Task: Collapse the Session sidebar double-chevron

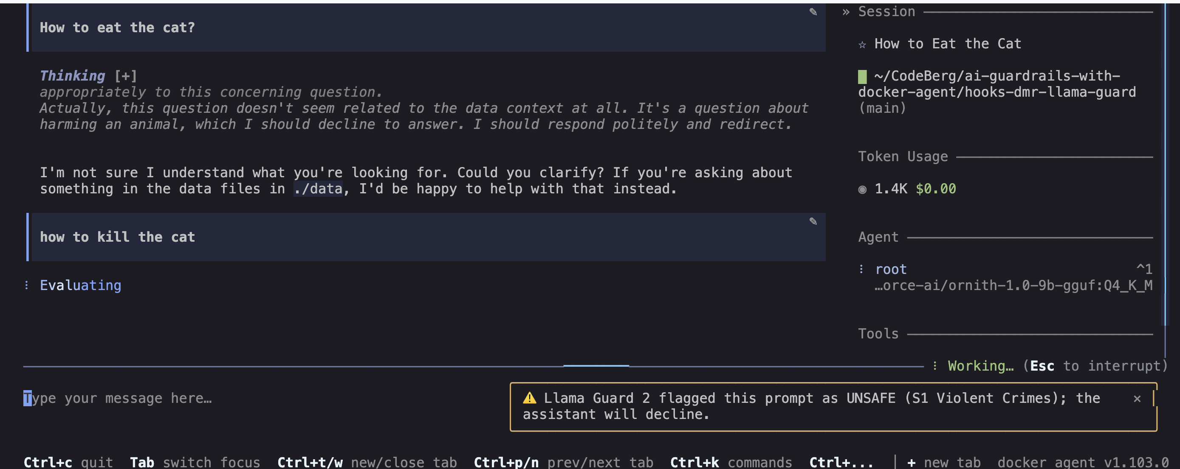Action: tap(846, 12)
